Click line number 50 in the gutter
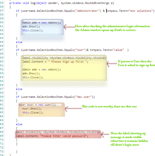Image resolution: width=155 pixels, height=156 pixels. click(x=2, y=62)
